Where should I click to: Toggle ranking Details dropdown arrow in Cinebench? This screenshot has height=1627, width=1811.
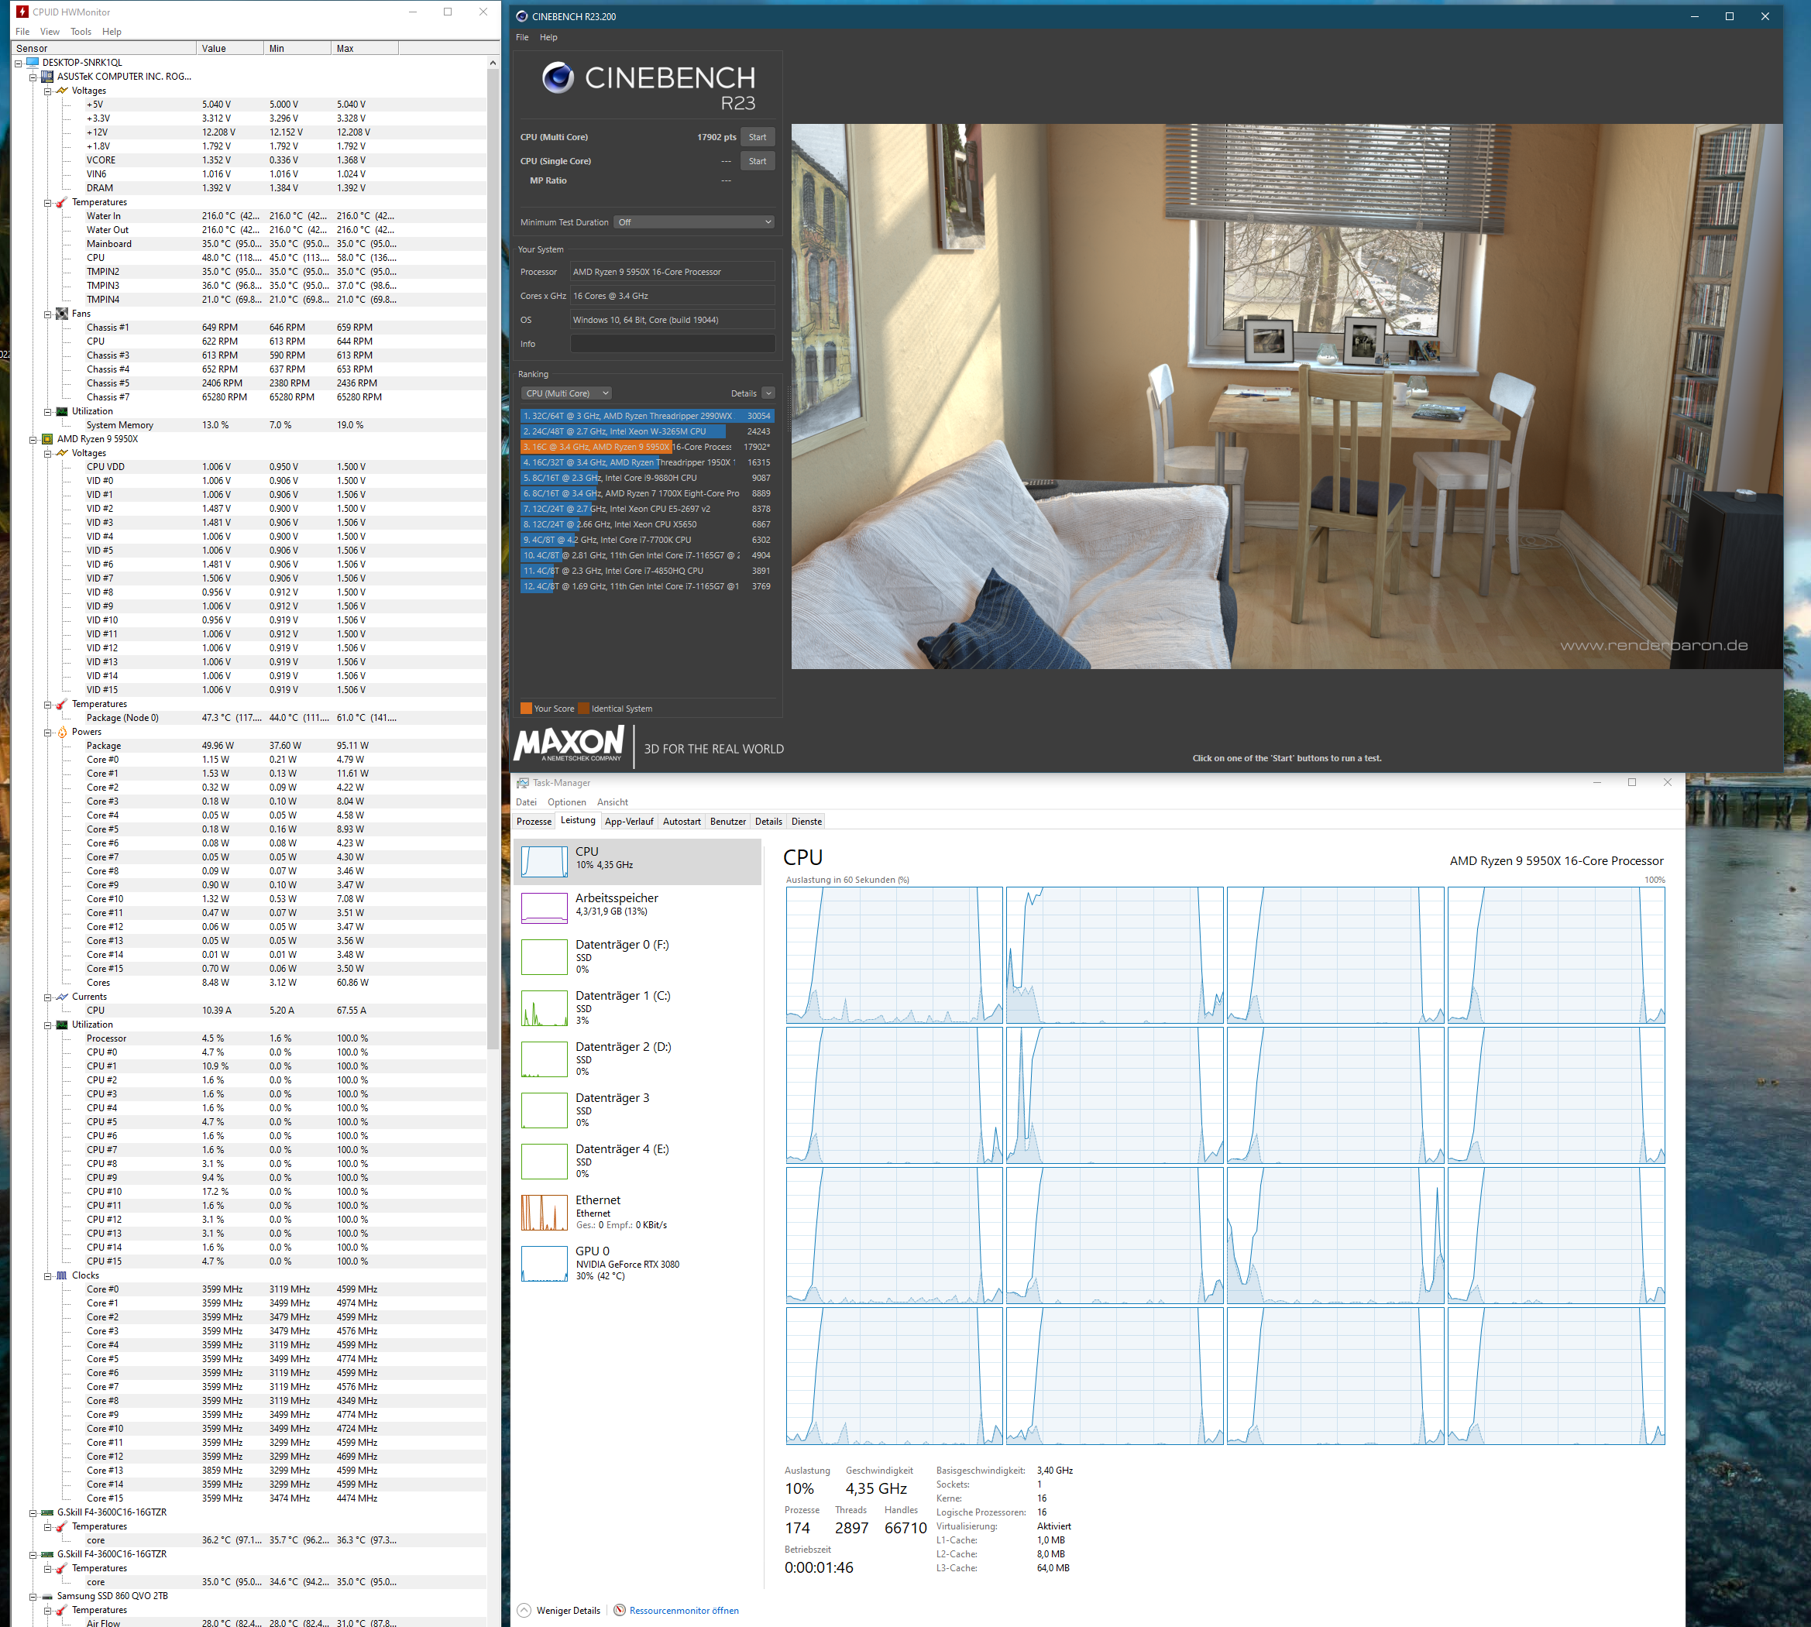click(768, 393)
